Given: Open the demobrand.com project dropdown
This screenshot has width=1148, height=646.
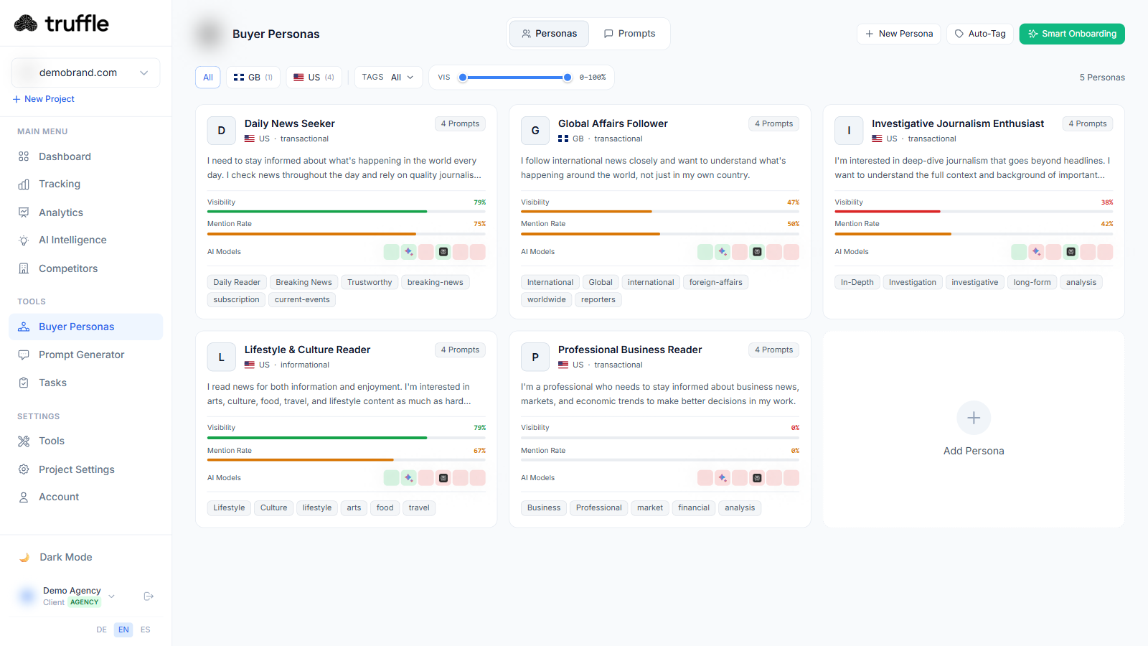Looking at the screenshot, I should click(86, 72).
